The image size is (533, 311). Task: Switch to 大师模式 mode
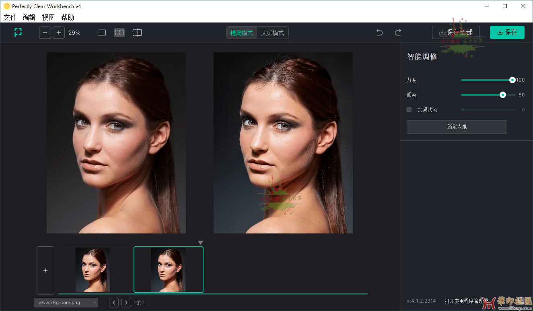coord(272,33)
